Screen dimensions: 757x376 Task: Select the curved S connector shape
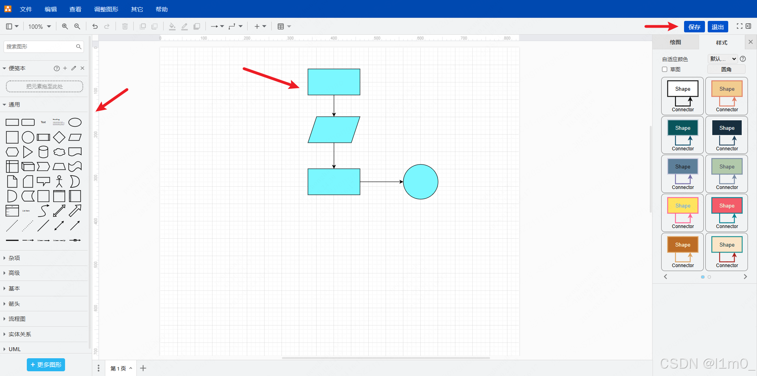(x=43, y=211)
